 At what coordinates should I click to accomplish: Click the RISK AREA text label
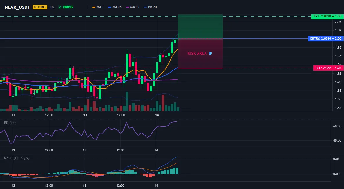[197, 54]
